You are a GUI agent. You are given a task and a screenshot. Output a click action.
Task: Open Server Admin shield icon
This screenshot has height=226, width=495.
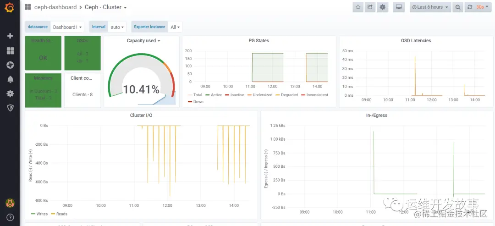click(10, 108)
